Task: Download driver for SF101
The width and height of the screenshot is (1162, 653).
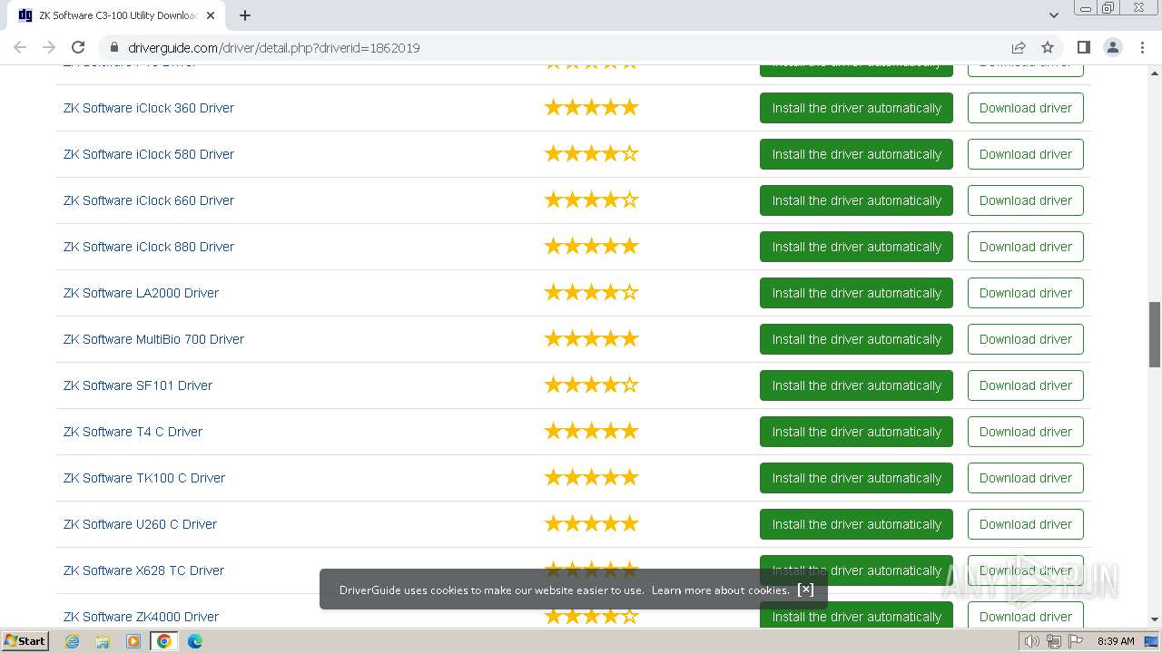Action: (1026, 385)
